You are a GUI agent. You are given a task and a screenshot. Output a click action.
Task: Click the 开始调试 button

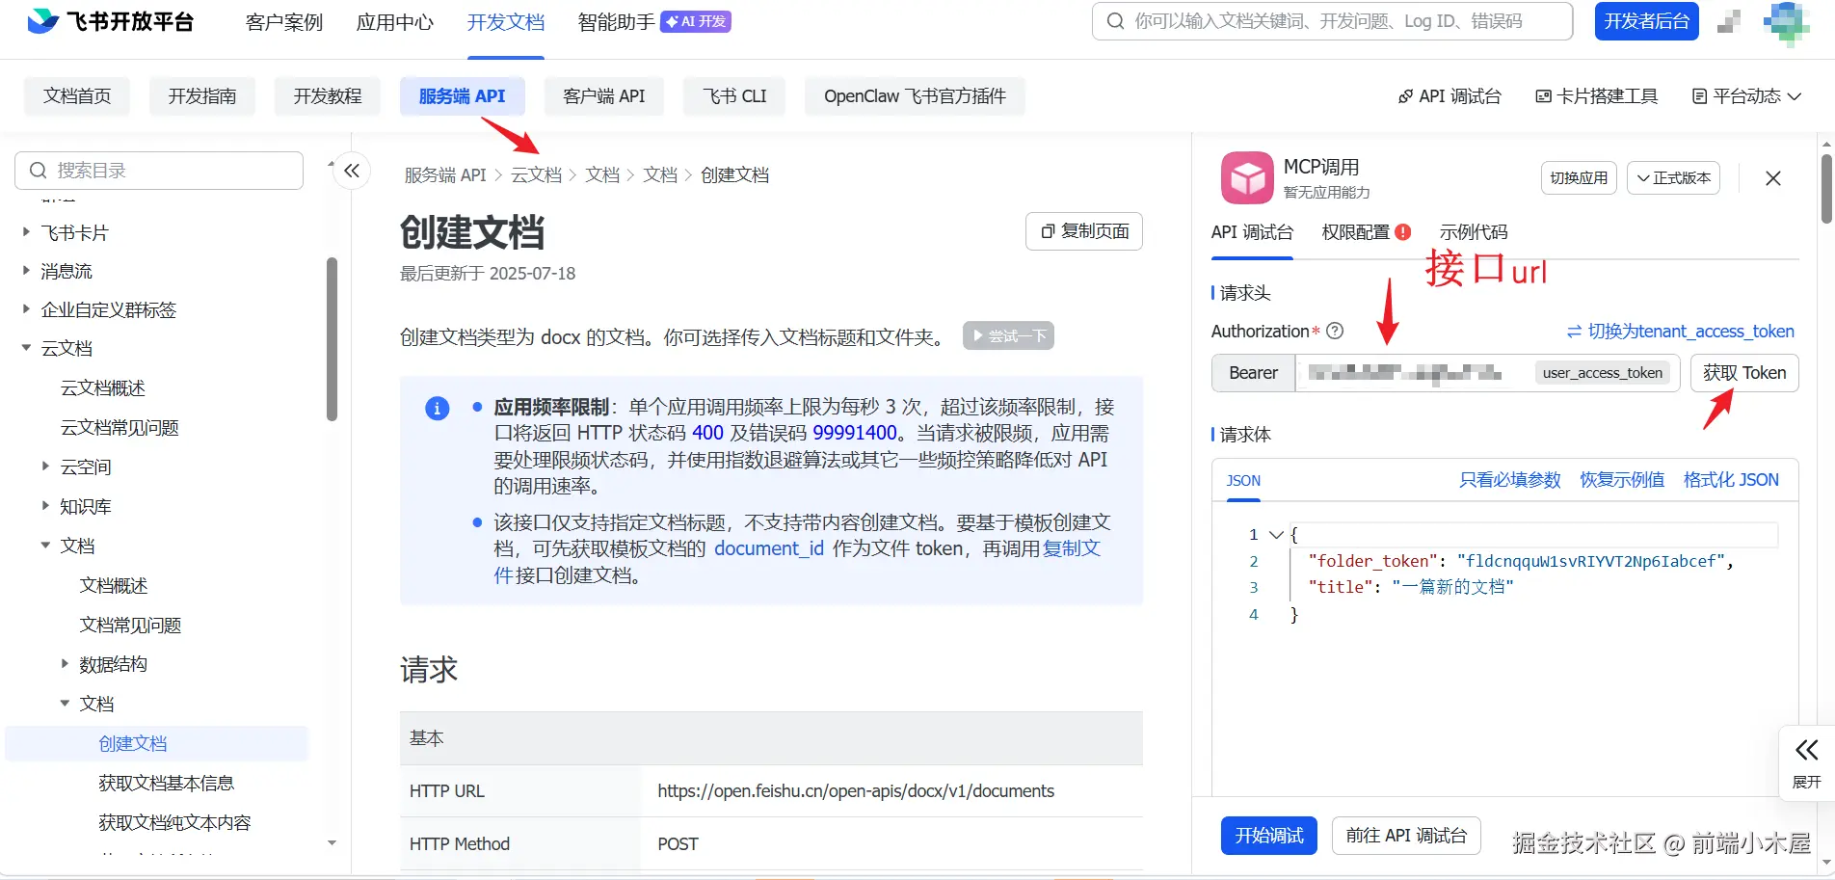click(x=1269, y=836)
